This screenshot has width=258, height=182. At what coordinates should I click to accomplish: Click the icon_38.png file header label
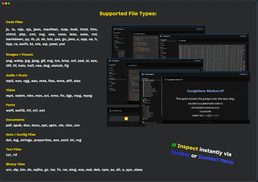pyautogui.click(x=117, y=111)
